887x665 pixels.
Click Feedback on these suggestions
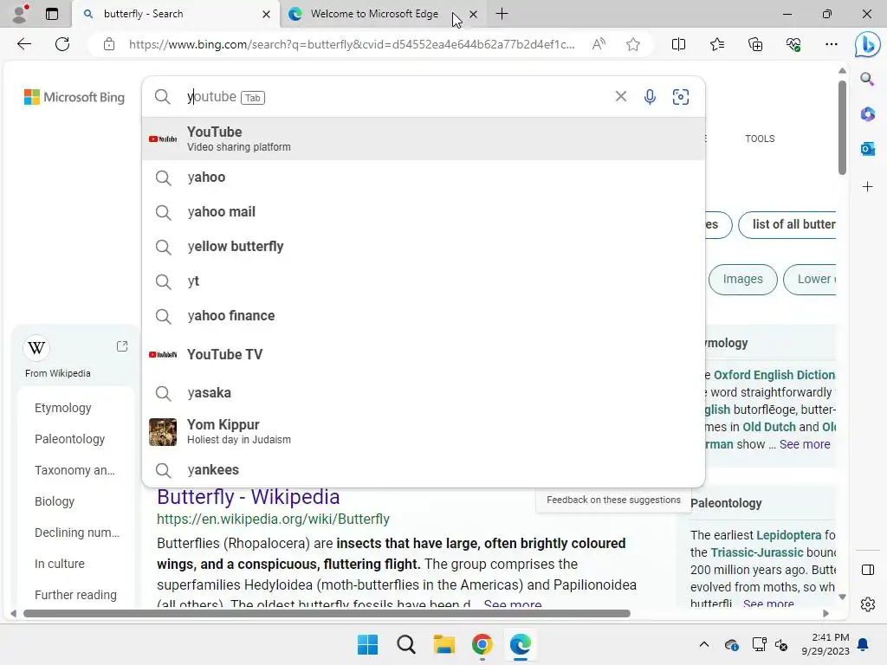coord(613,500)
